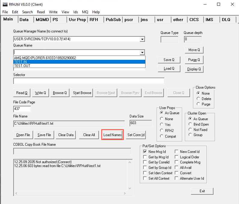Image resolution: width=239 pixels, height=204 pixels.
Task: Click the Browse Q button
Action: [60, 93]
